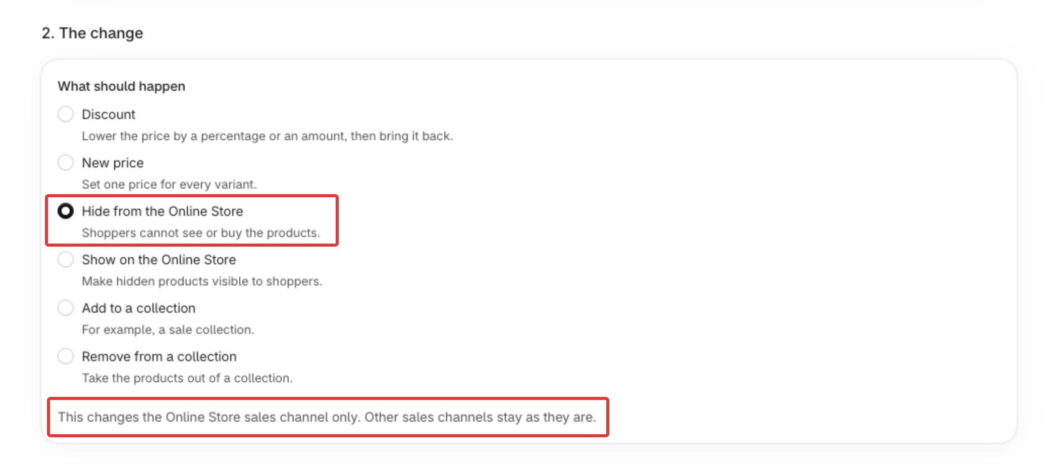Click the '2. The change' heading
The image size is (1058, 464).
click(x=92, y=33)
